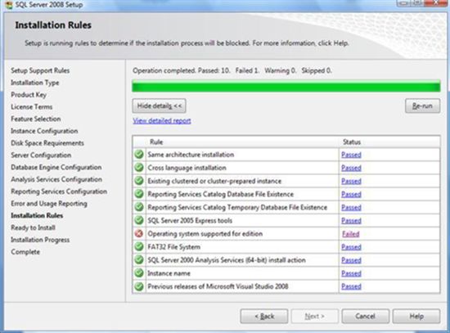
Task: Click the check icon next to Instance name
Action: tap(139, 273)
